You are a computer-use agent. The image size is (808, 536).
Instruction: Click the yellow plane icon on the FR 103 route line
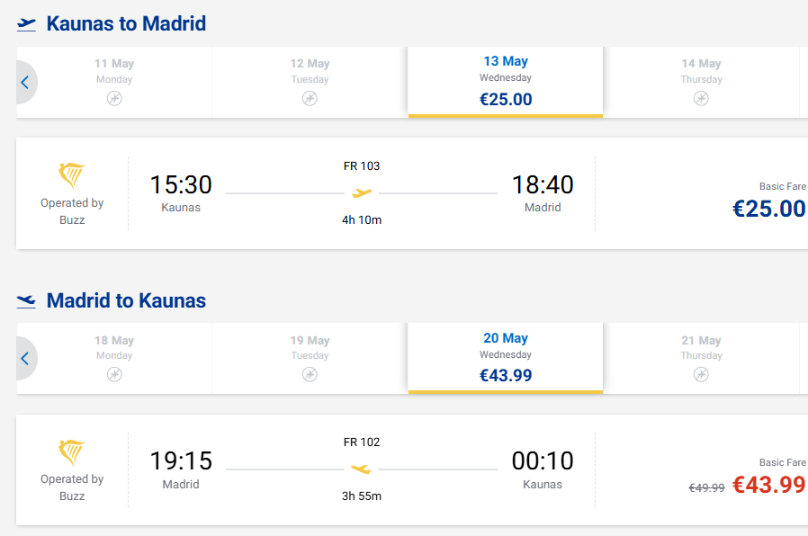[362, 192]
